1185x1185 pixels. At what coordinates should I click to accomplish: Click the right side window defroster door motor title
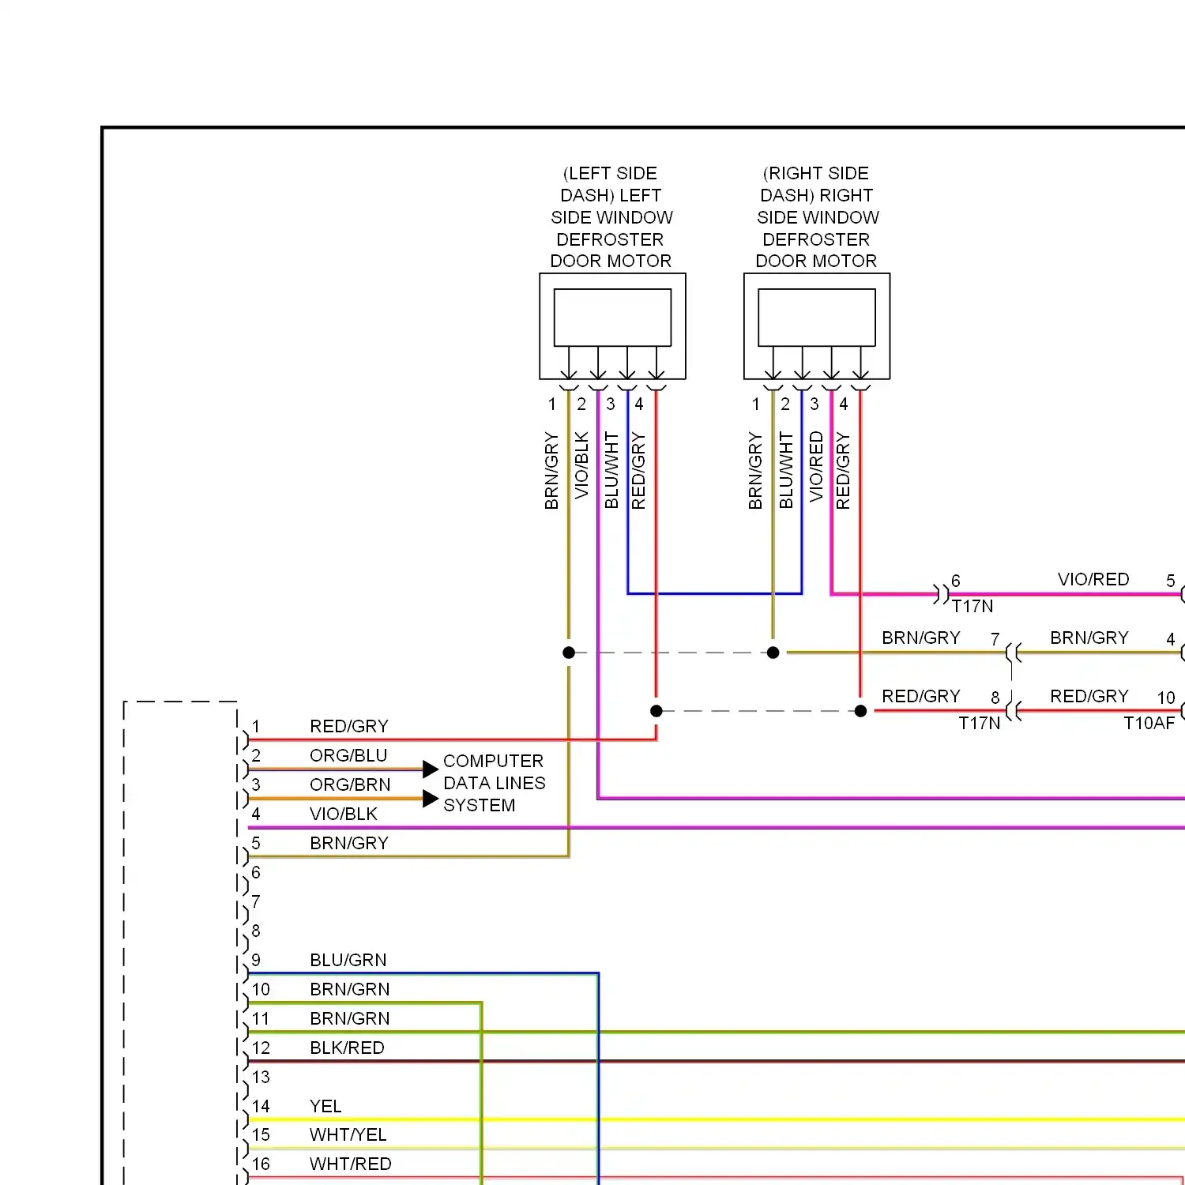tap(817, 217)
